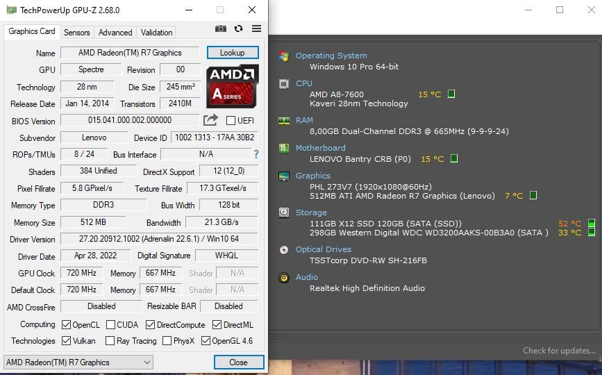
Task: Click the Graphics monitor icon in Speccy
Action: pos(284,176)
